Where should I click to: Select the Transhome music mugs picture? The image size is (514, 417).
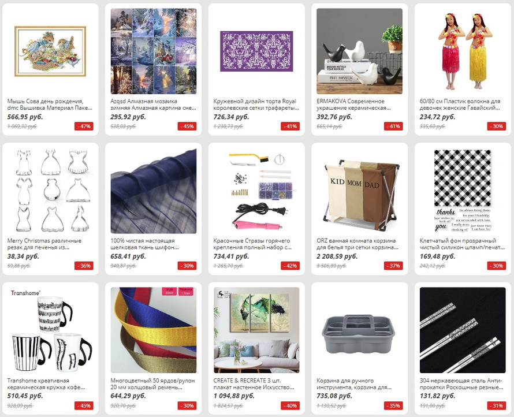[50, 330]
